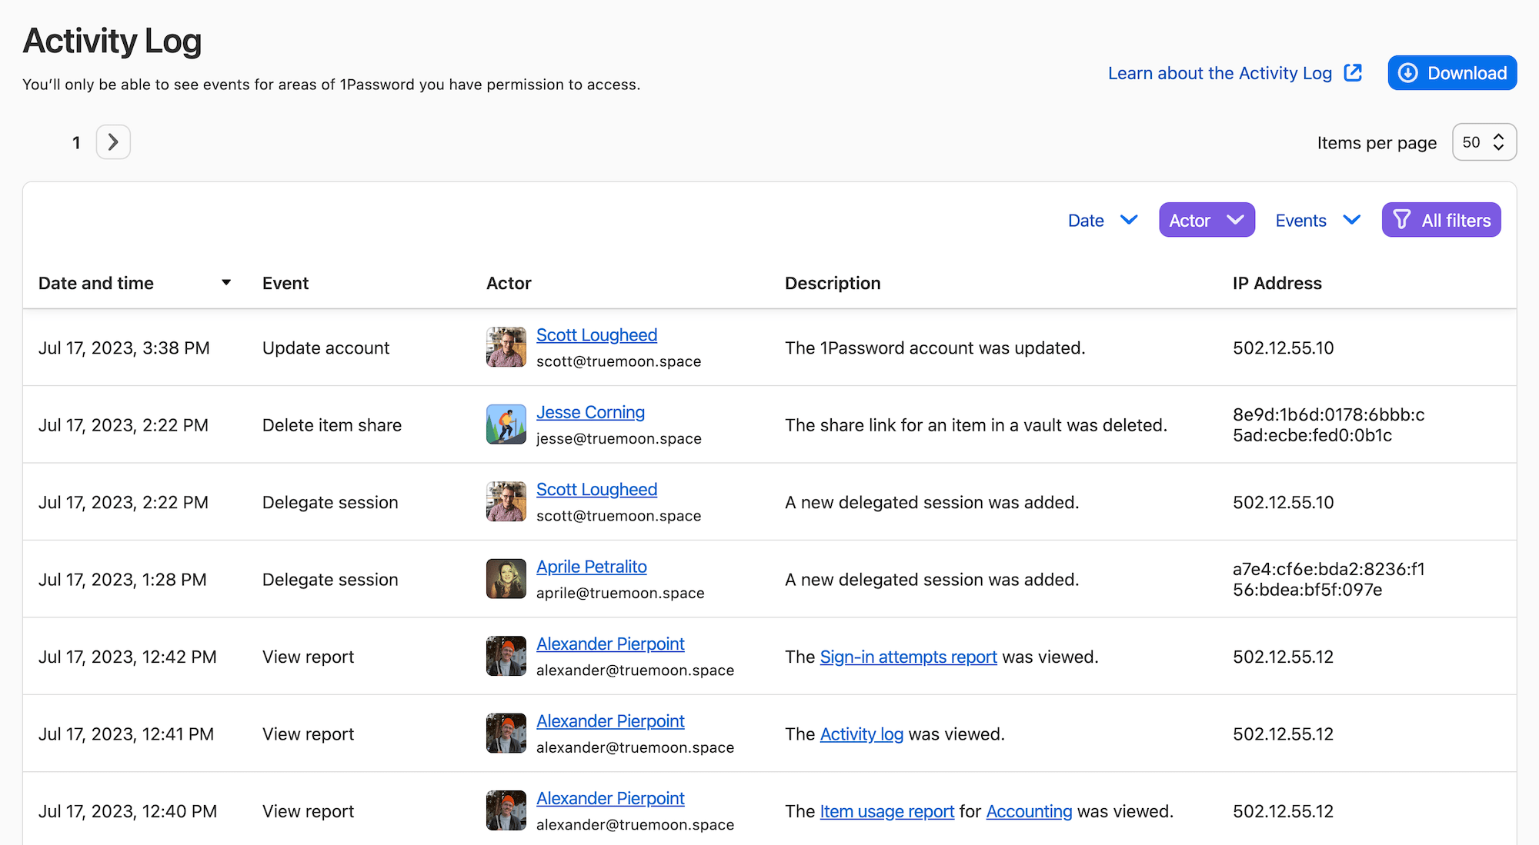Viewport: 1539px width, 845px height.
Task: Toggle the All filters panel open
Action: [x=1441, y=220]
